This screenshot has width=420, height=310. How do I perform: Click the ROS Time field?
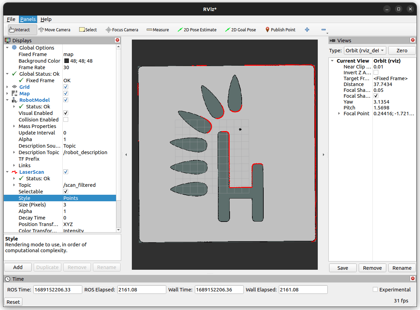click(x=58, y=290)
